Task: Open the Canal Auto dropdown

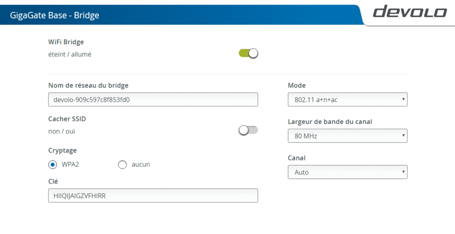Action: tap(347, 172)
